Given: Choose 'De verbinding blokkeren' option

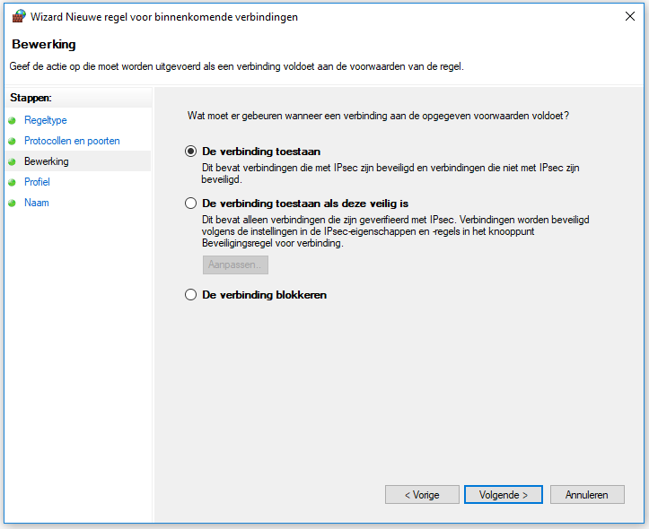Looking at the screenshot, I should 190,295.
